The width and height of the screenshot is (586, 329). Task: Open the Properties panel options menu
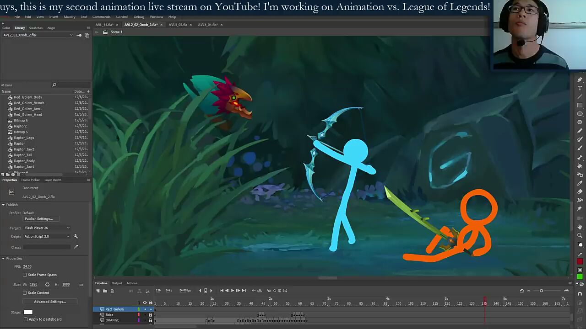coord(88,180)
